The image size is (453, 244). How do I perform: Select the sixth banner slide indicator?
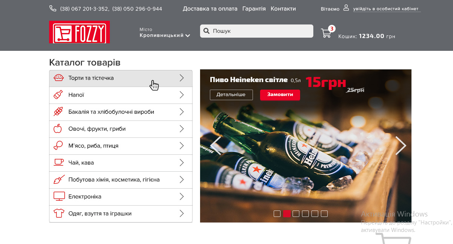(x=324, y=213)
